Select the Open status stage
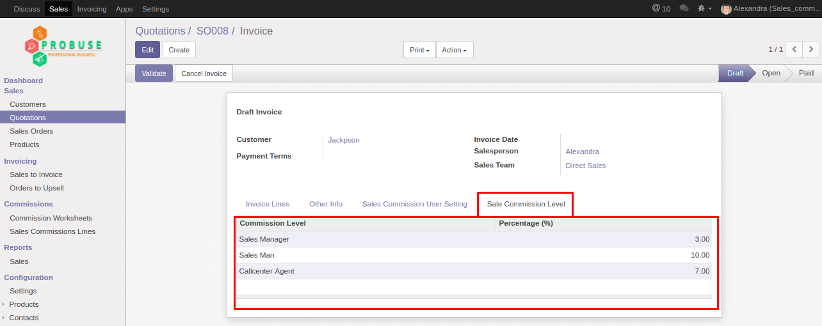The image size is (822, 326). click(x=771, y=73)
